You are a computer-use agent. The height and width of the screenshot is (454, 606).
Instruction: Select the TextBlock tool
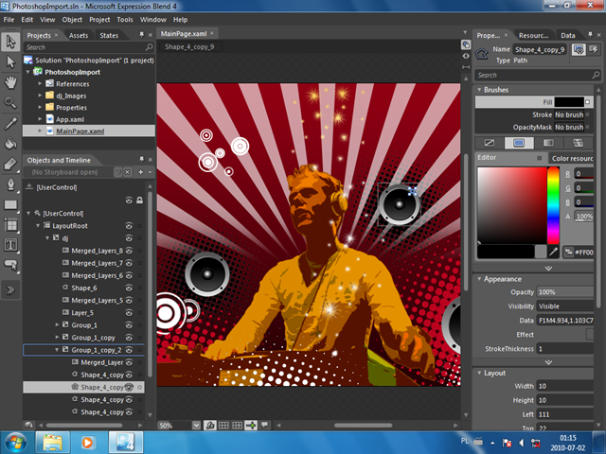point(10,245)
